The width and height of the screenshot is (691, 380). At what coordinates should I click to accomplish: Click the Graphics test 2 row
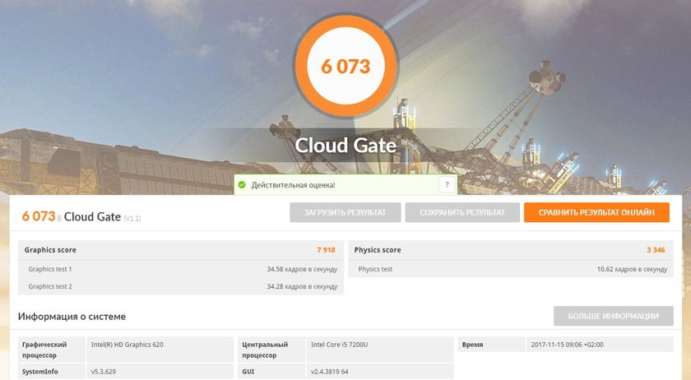180,286
